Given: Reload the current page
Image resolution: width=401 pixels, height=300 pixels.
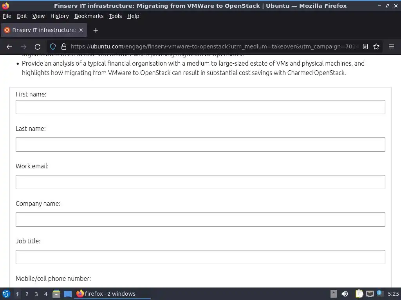Looking at the screenshot, I should [38, 47].
